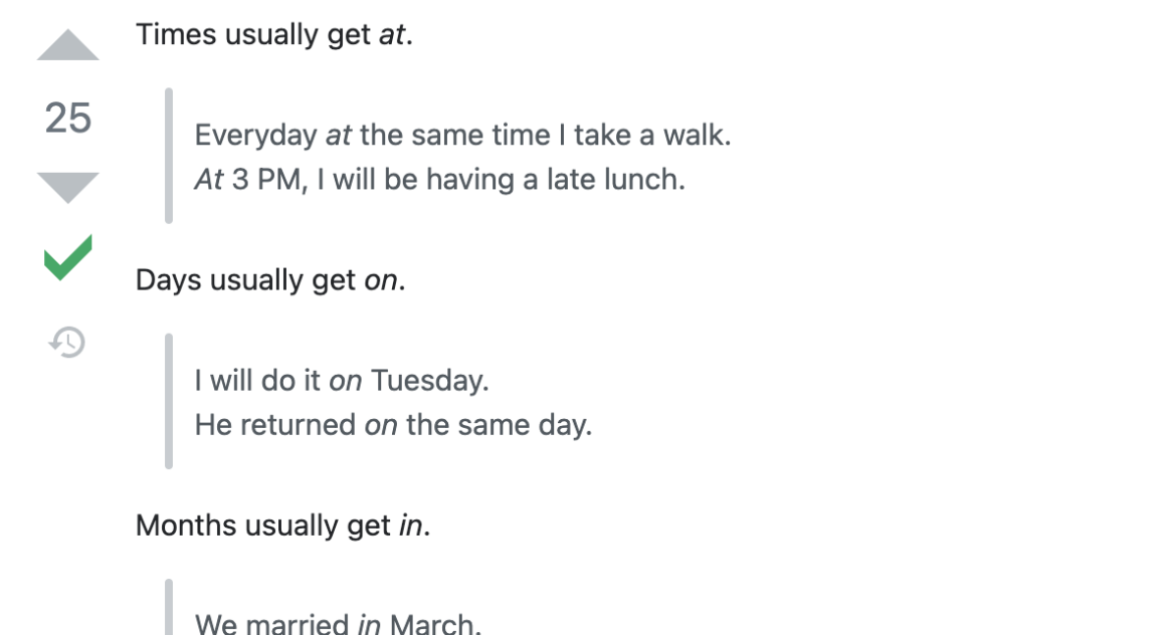This screenshot has width=1175, height=635.
Task: Click the sentence "Days usually get on."
Action: tap(270, 281)
